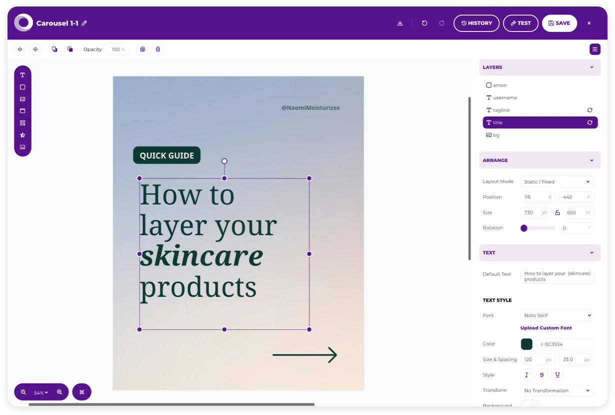Click the sync icon on the tagline layer

click(589, 110)
